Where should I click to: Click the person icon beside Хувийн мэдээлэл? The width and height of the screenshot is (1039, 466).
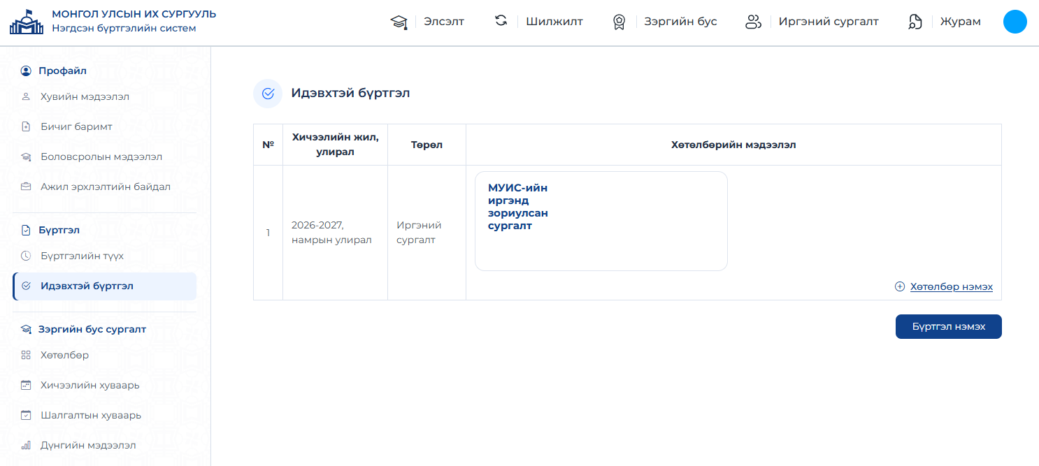coord(26,97)
